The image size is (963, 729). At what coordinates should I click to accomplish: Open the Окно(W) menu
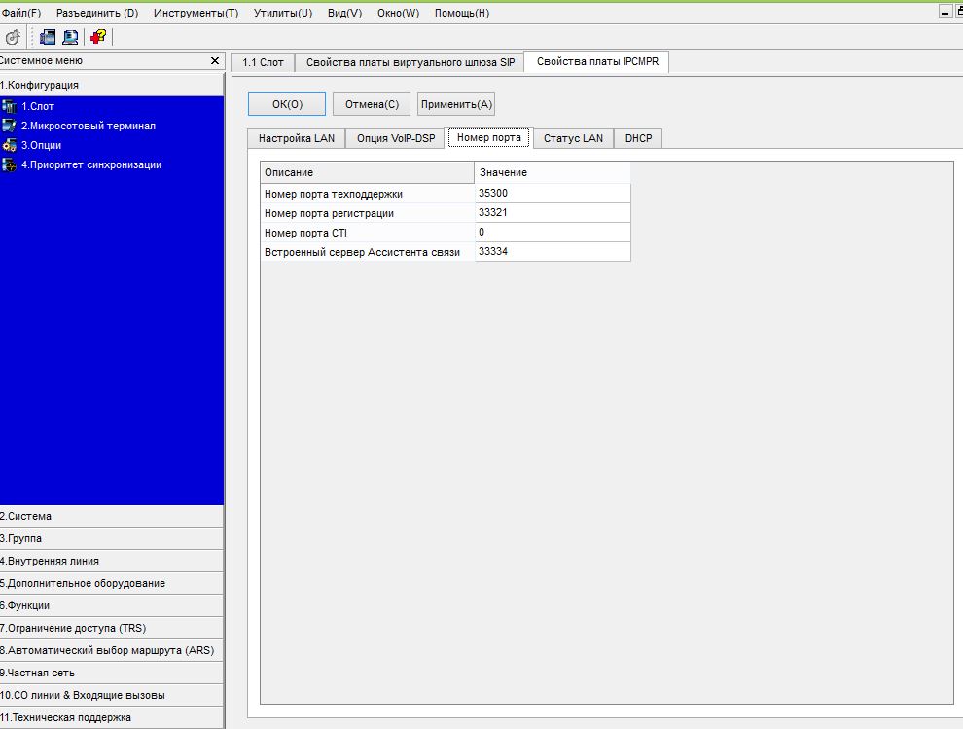click(x=398, y=13)
